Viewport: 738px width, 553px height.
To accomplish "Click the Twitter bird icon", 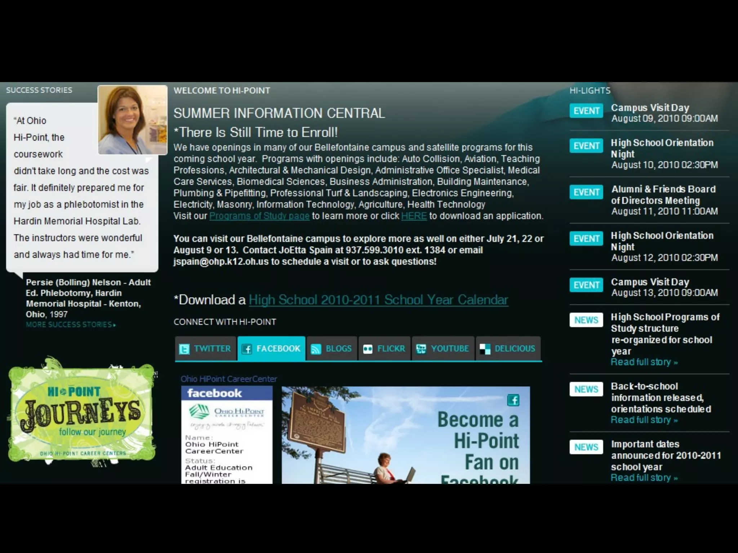I will [184, 349].
